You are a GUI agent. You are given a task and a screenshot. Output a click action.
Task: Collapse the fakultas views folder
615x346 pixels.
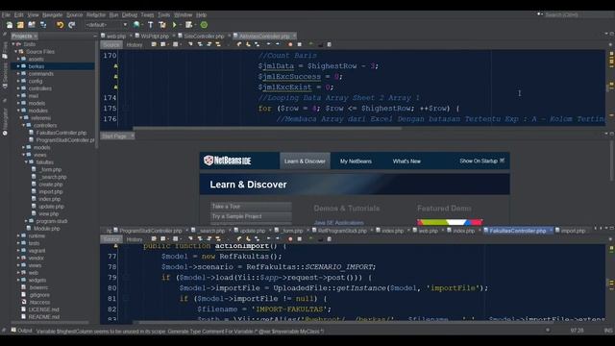coord(26,162)
